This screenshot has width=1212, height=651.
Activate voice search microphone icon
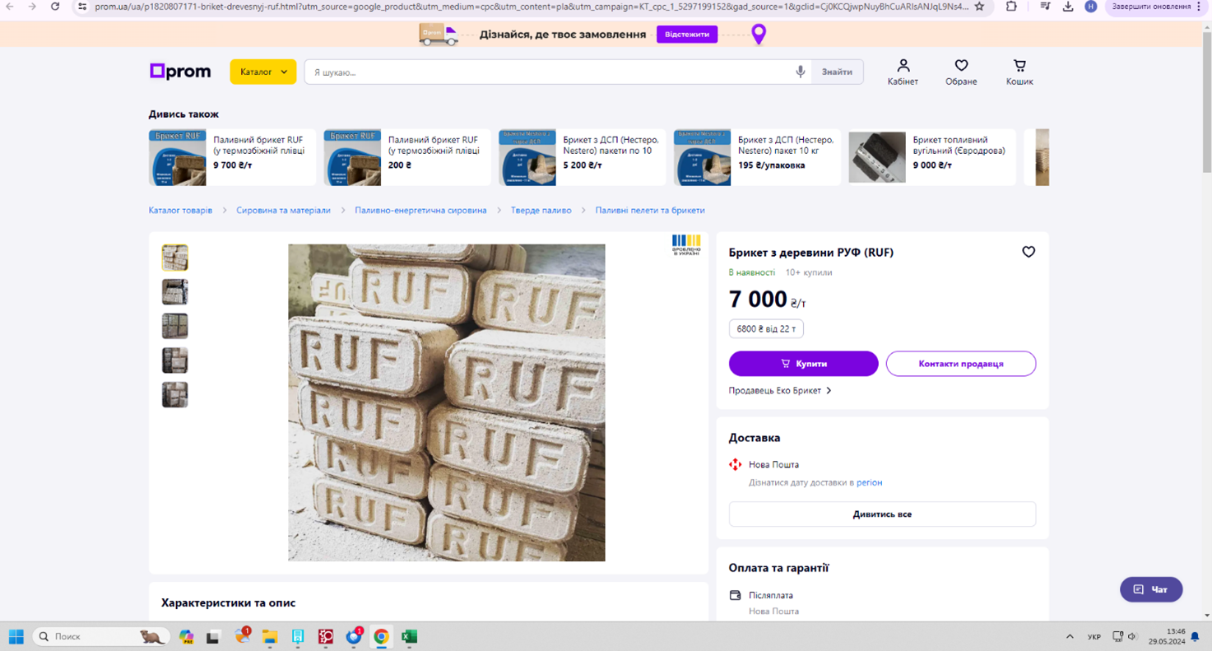pyautogui.click(x=800, y=72)
